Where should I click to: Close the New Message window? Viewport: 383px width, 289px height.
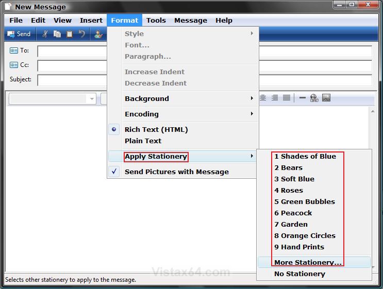coord(369,5)
